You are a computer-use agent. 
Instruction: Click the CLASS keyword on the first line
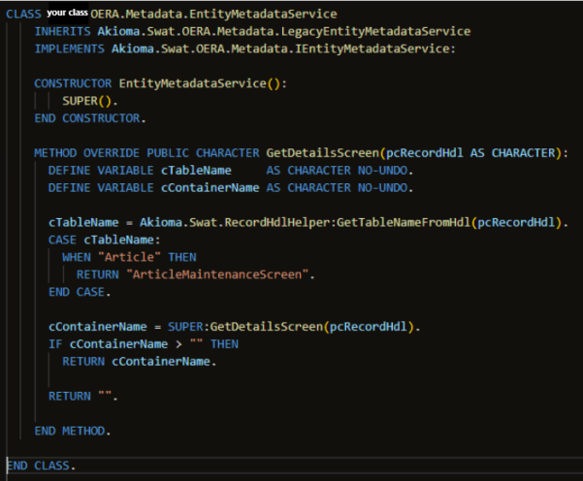coord(24,15)
